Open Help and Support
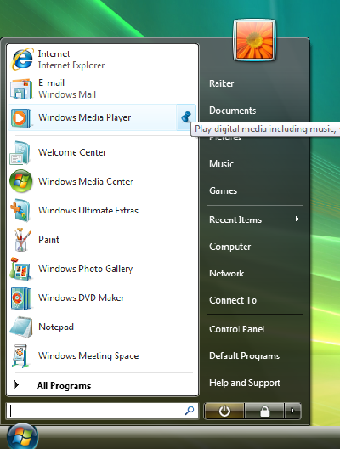The image size is (340, 449). (245, 383)
